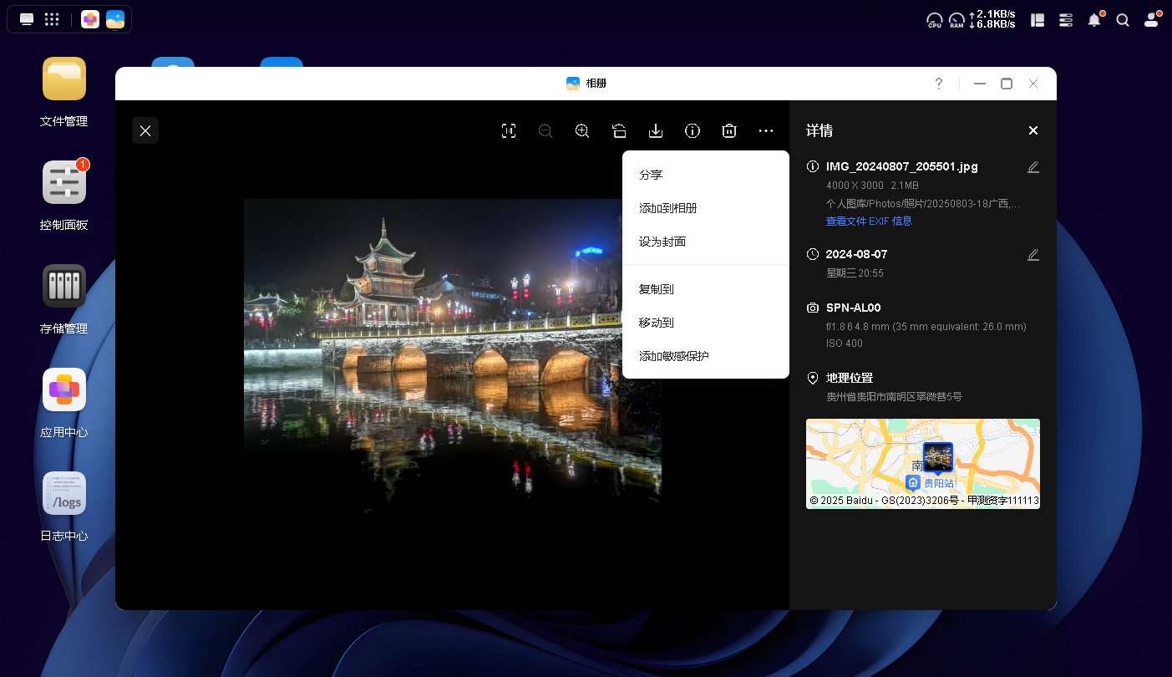Rotate the photo
1172x677 pixels.
[x=619, y=130]
